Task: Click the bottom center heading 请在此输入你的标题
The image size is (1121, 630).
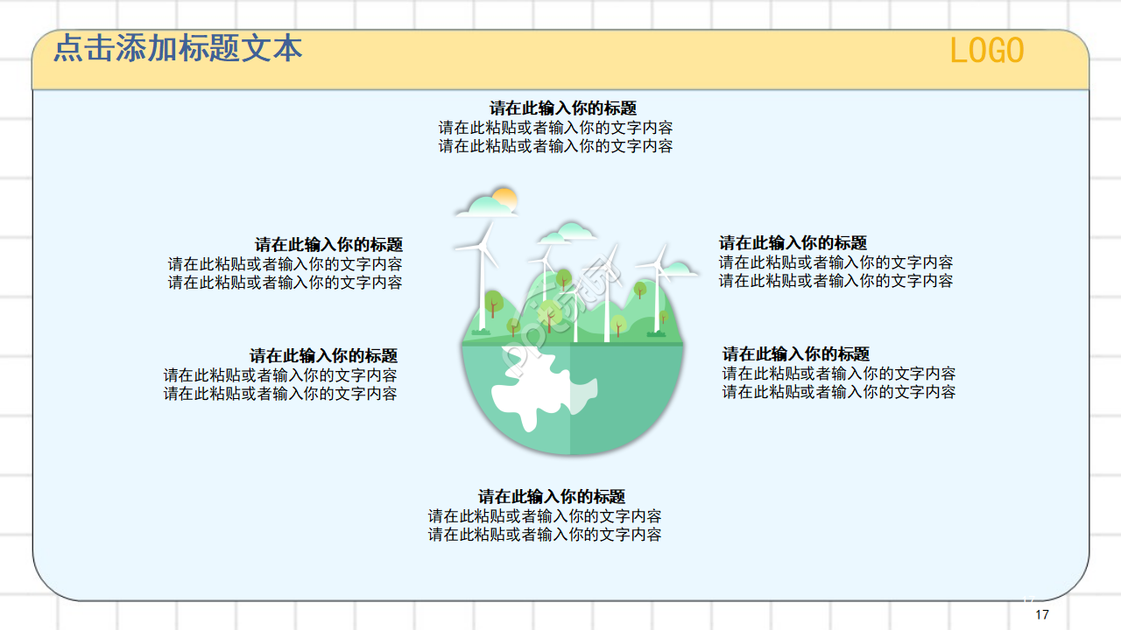Action: [x=552, y=497]
